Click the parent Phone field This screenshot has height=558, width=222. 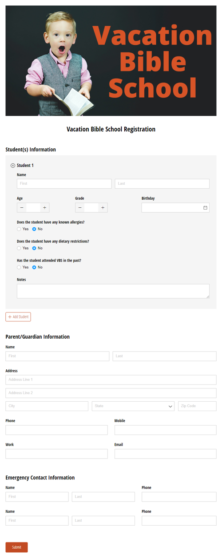[x=57, y=430]
